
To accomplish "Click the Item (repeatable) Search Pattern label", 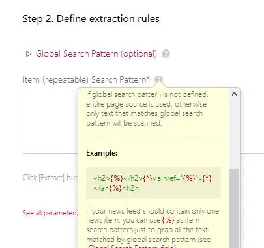I will pyautogui.click(x=87, y=80).
